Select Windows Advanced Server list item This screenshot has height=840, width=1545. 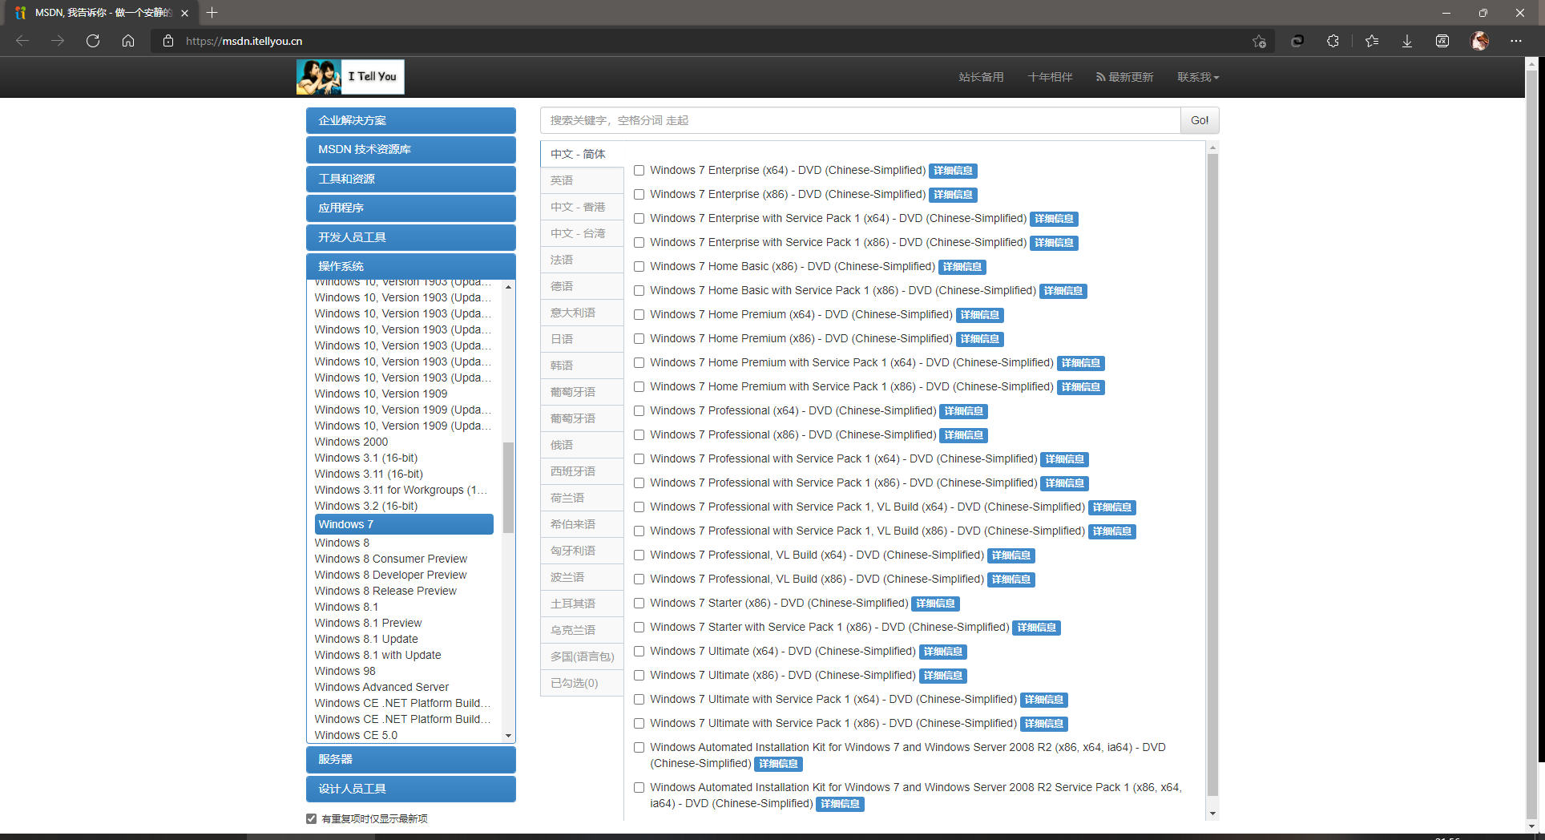(381, 687)
